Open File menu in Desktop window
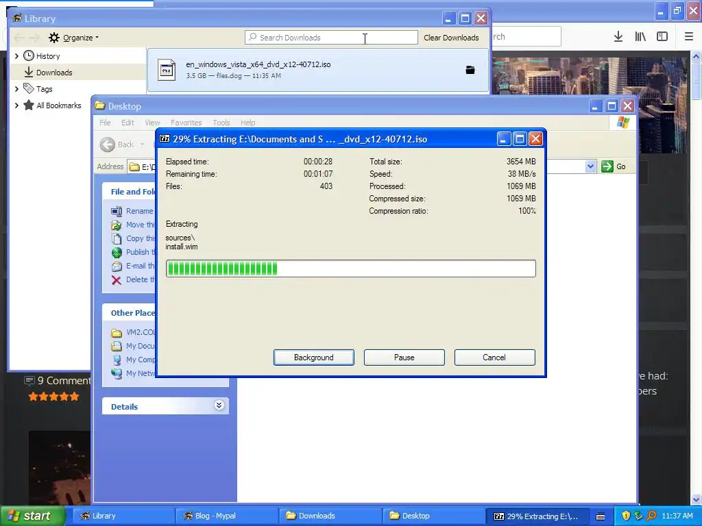Viewport: 702px width, 526px height. 105,123
